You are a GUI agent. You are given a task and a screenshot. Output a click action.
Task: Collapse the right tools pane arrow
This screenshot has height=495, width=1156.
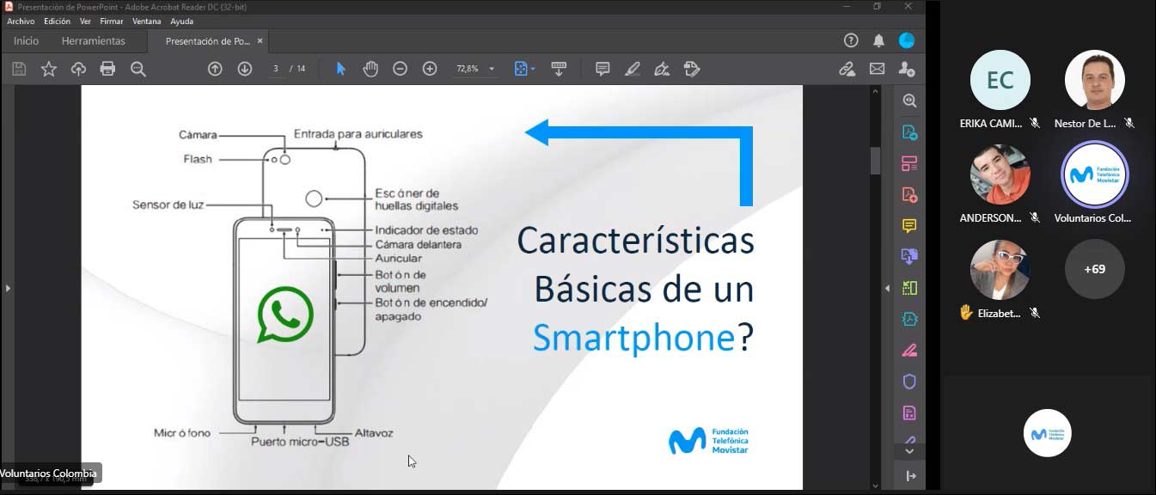(x=887, y=288)
